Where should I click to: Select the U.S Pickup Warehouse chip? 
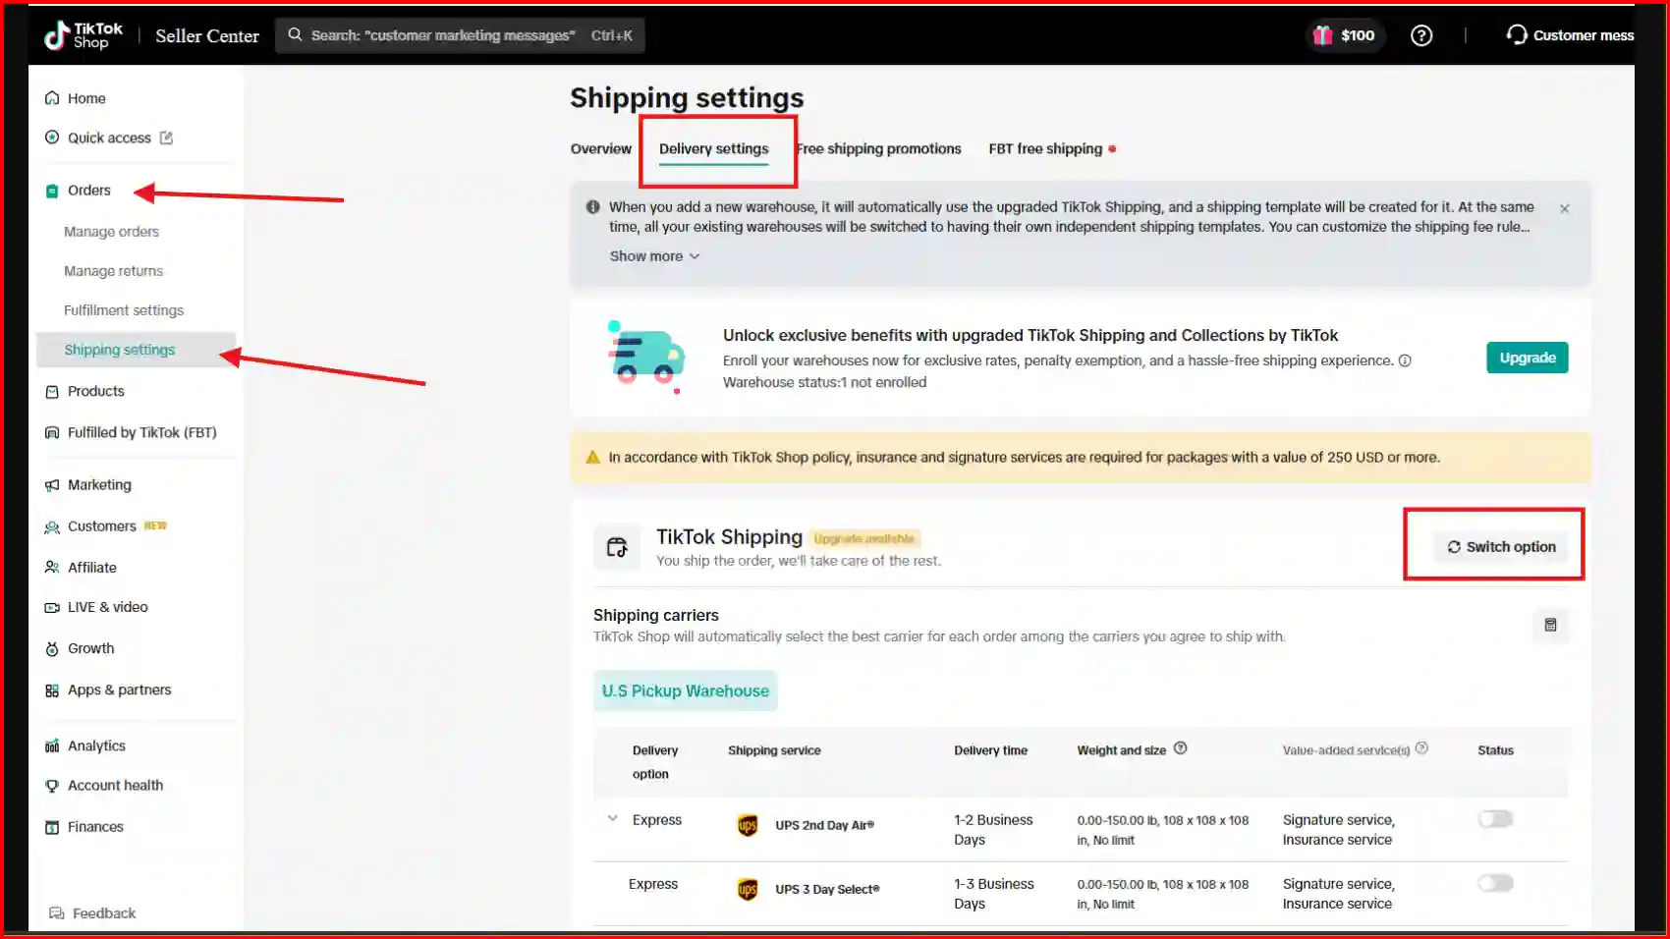pyautogui.click(x=686, y=691)
